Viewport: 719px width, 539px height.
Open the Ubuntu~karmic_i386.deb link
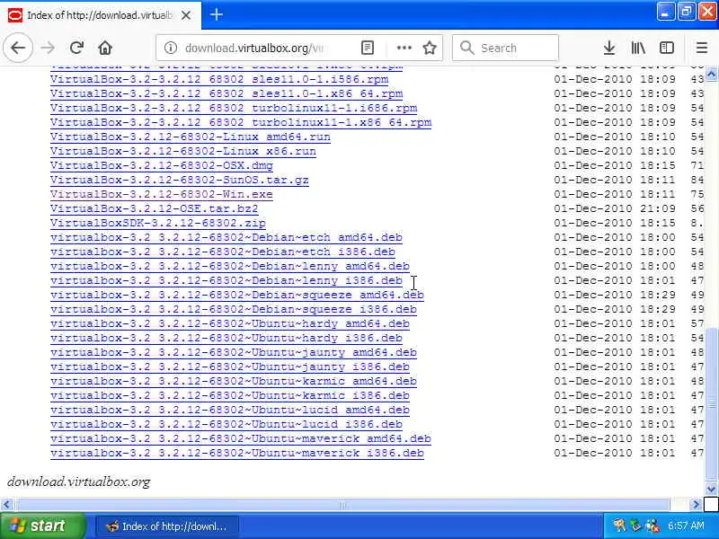tap(230, 395)
